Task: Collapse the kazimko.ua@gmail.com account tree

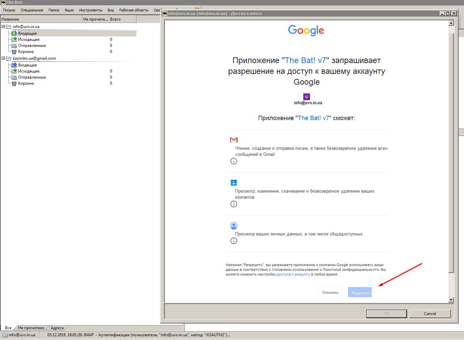Action: point(3,58)
